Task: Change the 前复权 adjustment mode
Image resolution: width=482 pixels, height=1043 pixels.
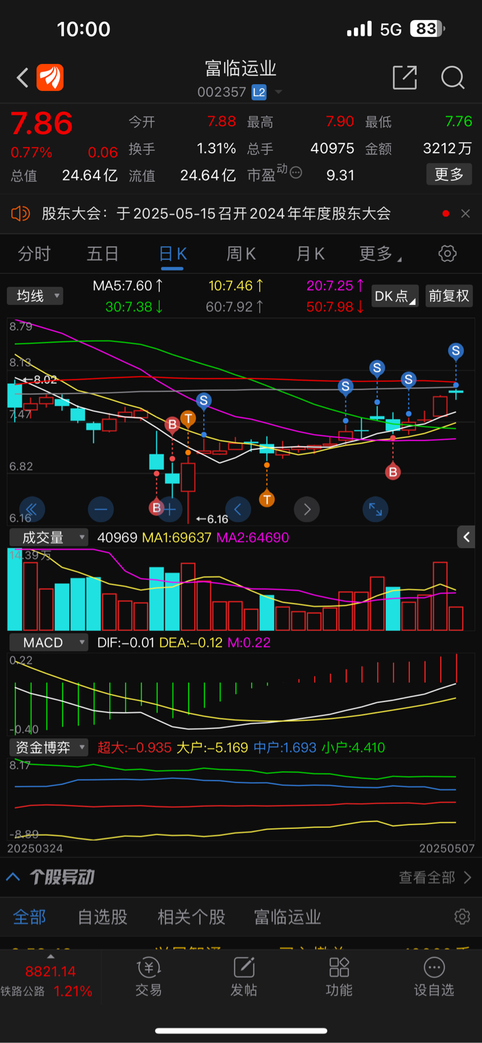Action: pos(449,296)
